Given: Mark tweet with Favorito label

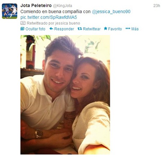Looking at the screenshot, I should pyautogui.click(x=115, y=29).
